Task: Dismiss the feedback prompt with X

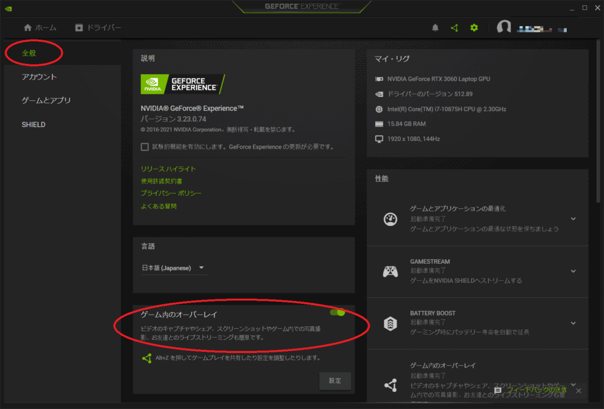Action: tap(579, 391)
